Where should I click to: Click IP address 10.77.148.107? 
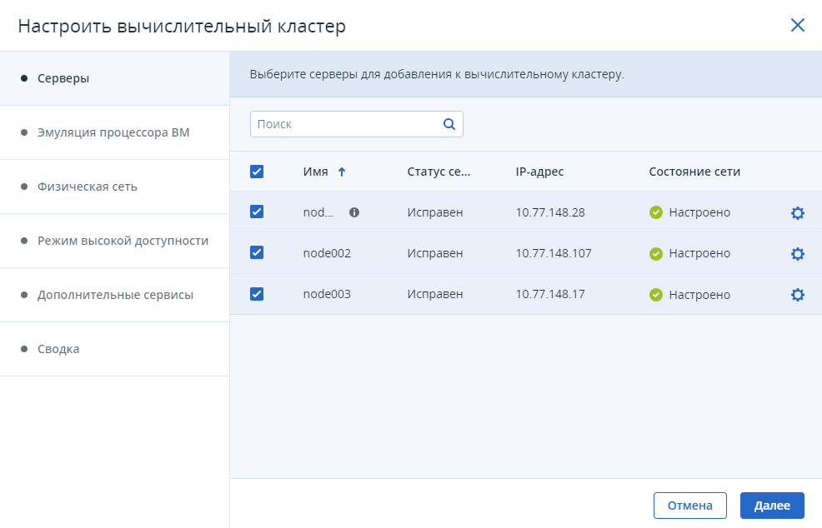tap(554, 253)
